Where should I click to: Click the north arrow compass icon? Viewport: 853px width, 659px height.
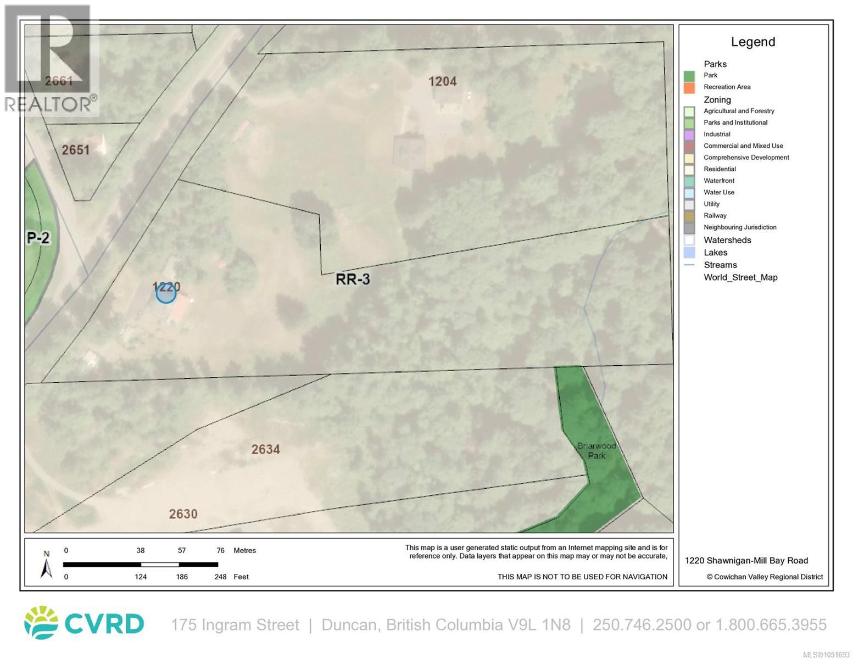(x=47, y=565)
